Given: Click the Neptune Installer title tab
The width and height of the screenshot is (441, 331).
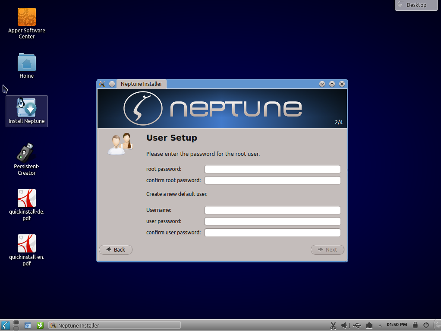Looking at the screenshot, I should click(142, 84).
